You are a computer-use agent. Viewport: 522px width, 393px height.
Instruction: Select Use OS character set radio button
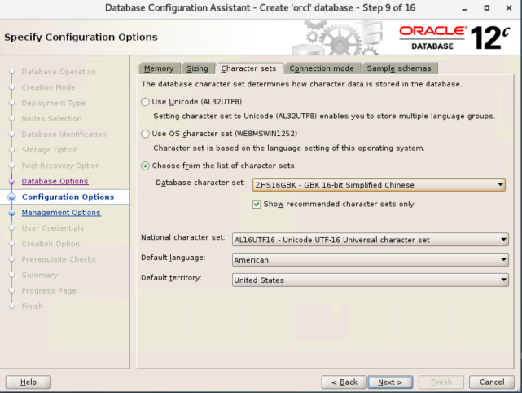pyautogui.click(x=145, y=134)
